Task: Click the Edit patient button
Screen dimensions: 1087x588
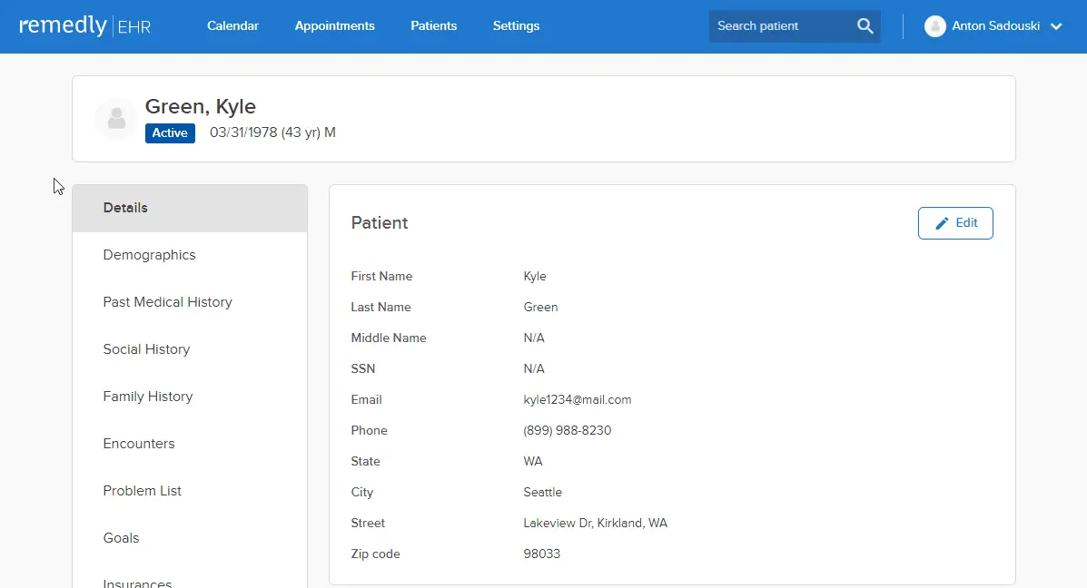Action: pos(955,223)
